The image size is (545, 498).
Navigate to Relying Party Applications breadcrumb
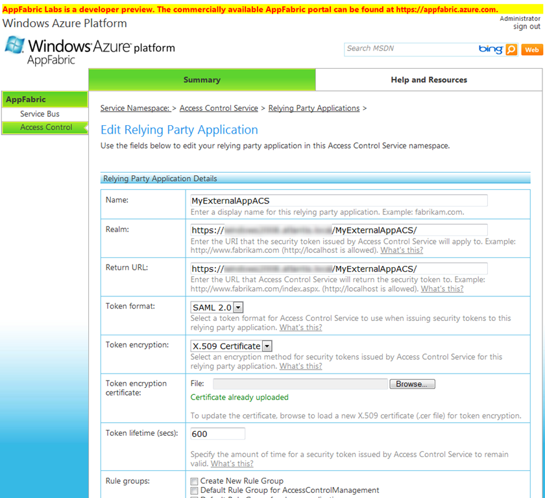coord(313,108)
